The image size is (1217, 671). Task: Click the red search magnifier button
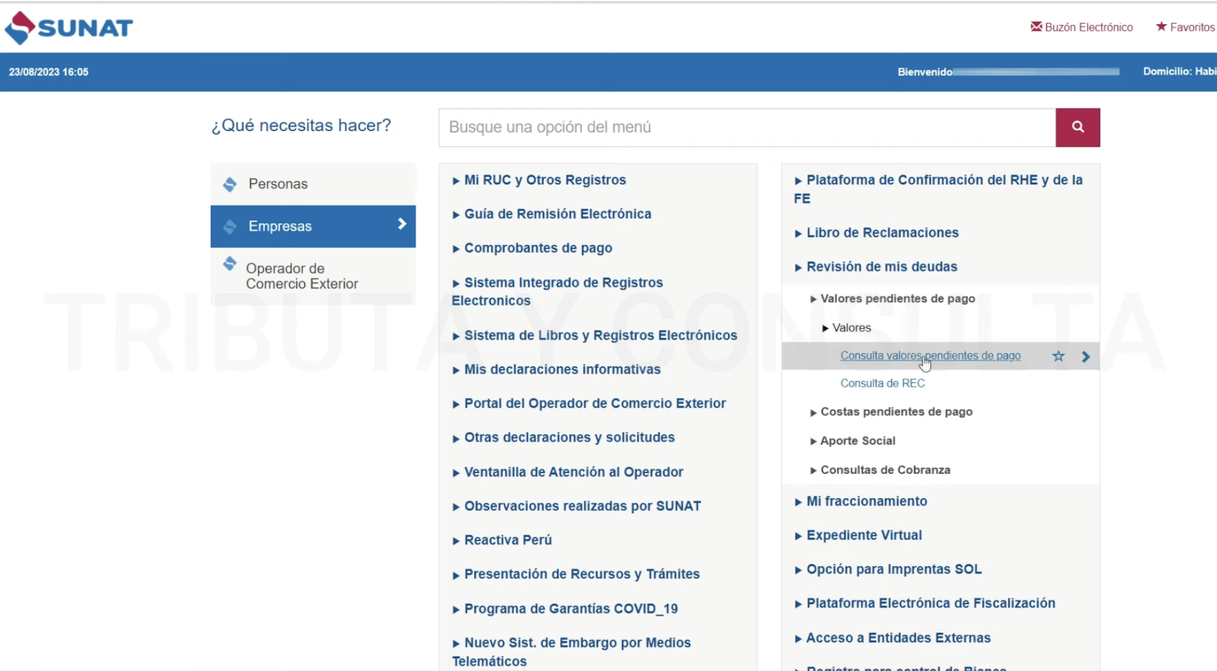pos(1077,127)
